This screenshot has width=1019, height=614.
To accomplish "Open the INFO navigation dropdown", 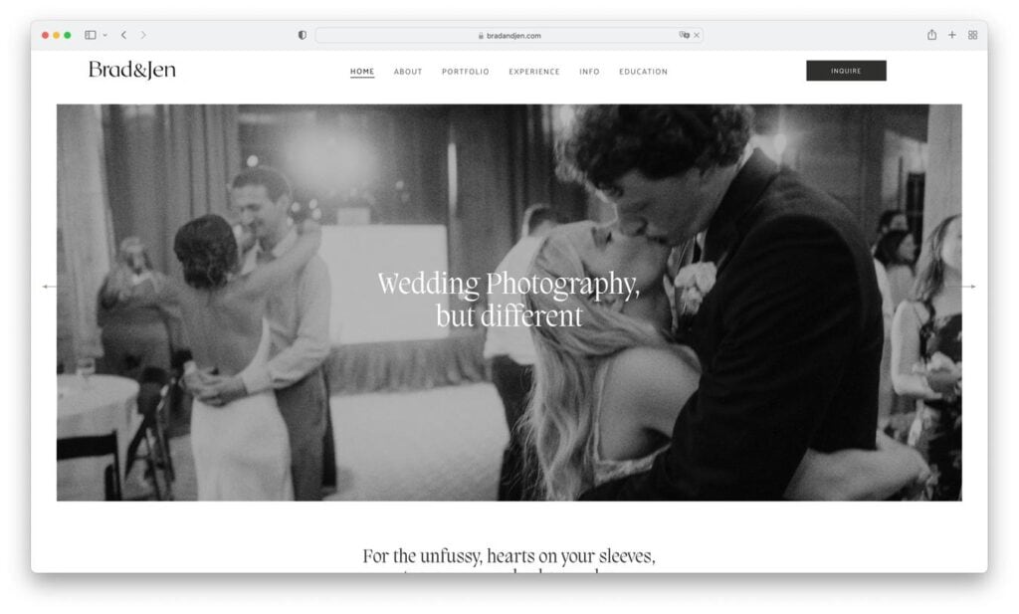I will tap(589, 71).
